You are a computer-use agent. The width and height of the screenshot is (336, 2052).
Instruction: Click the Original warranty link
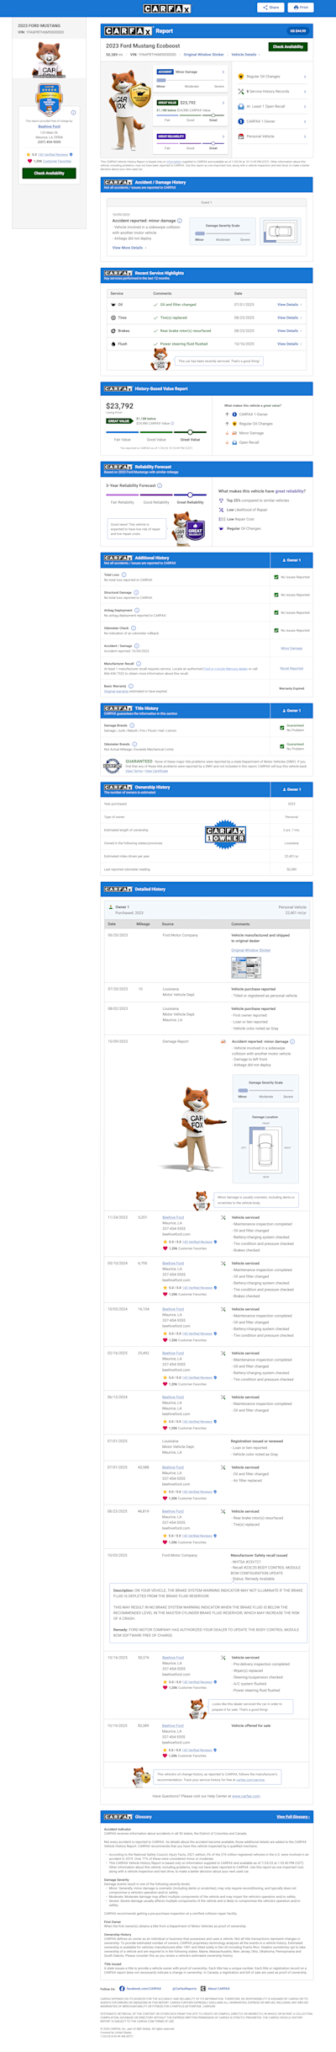pyautogui.click(x=117, y=691)
